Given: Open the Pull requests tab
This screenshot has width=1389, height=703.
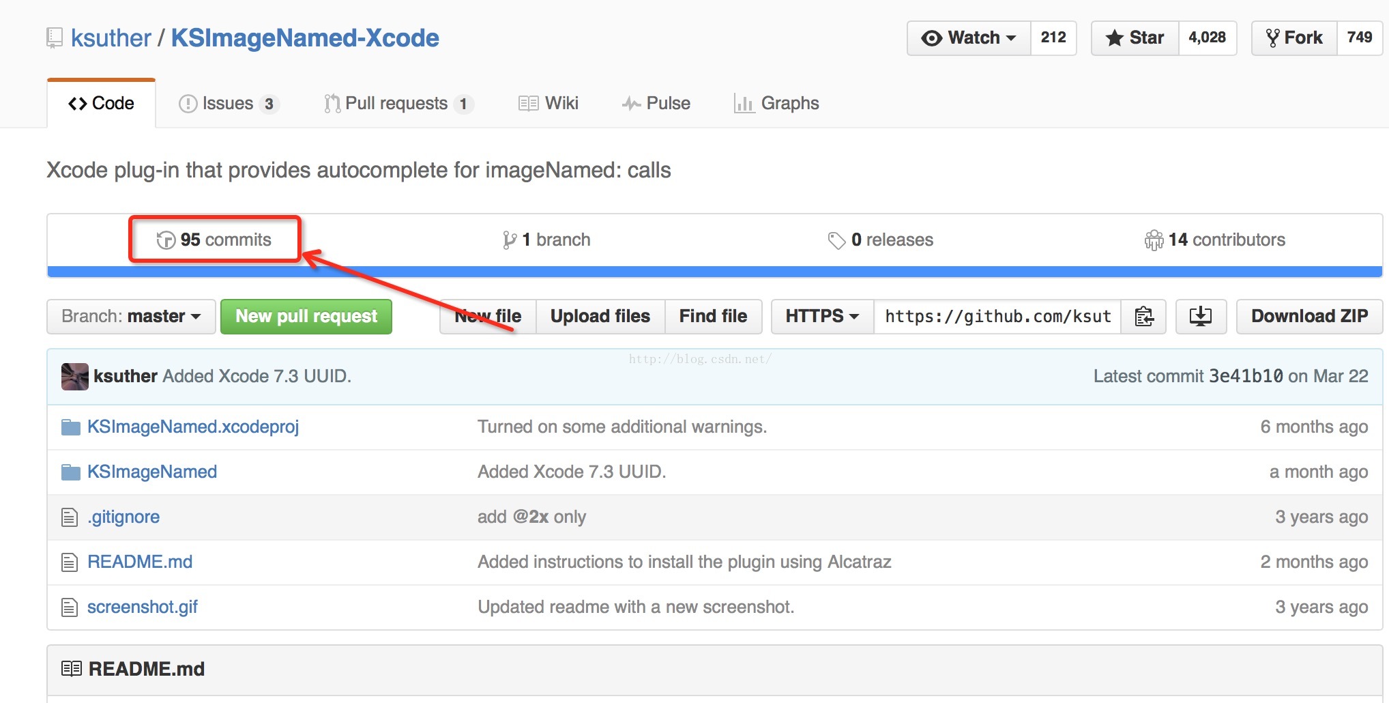Looking at the screenshot, I should tap(397, 104).
